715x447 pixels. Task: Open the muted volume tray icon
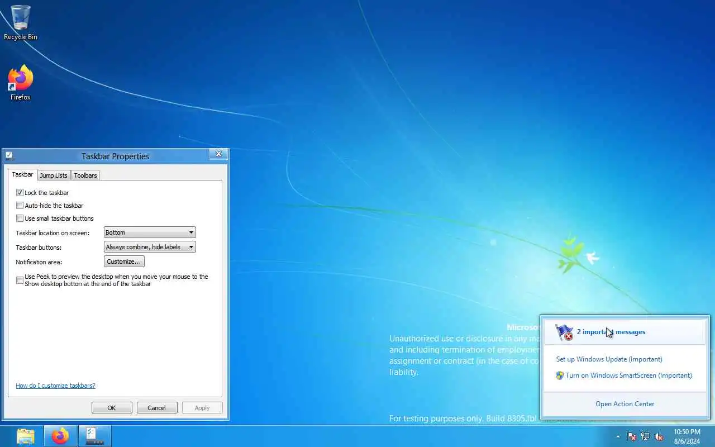click(659, 436)
